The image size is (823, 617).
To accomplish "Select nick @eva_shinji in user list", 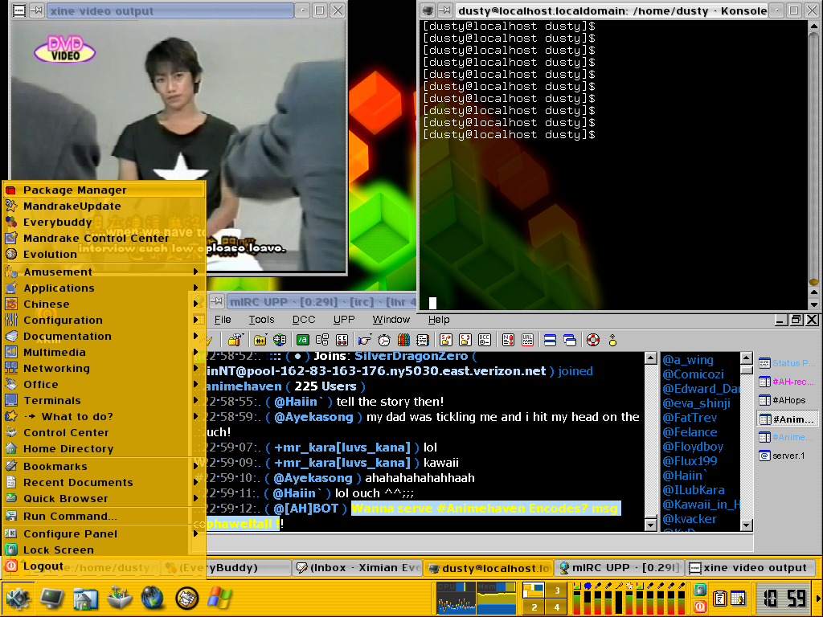I will click(696, 403).
